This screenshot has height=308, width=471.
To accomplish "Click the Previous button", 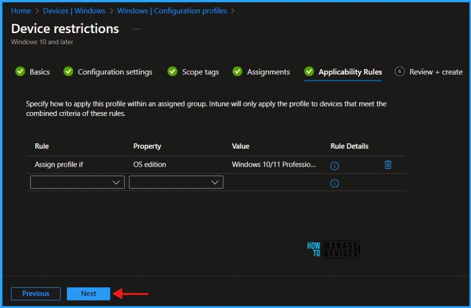I will [x=36, y=294].
